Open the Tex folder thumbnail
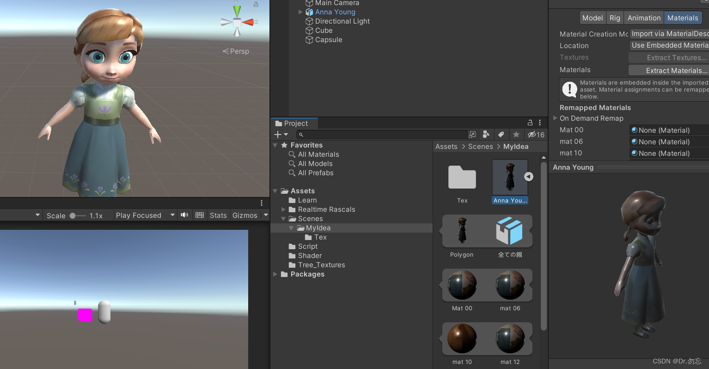709x369 pixels. click(462, 177)
